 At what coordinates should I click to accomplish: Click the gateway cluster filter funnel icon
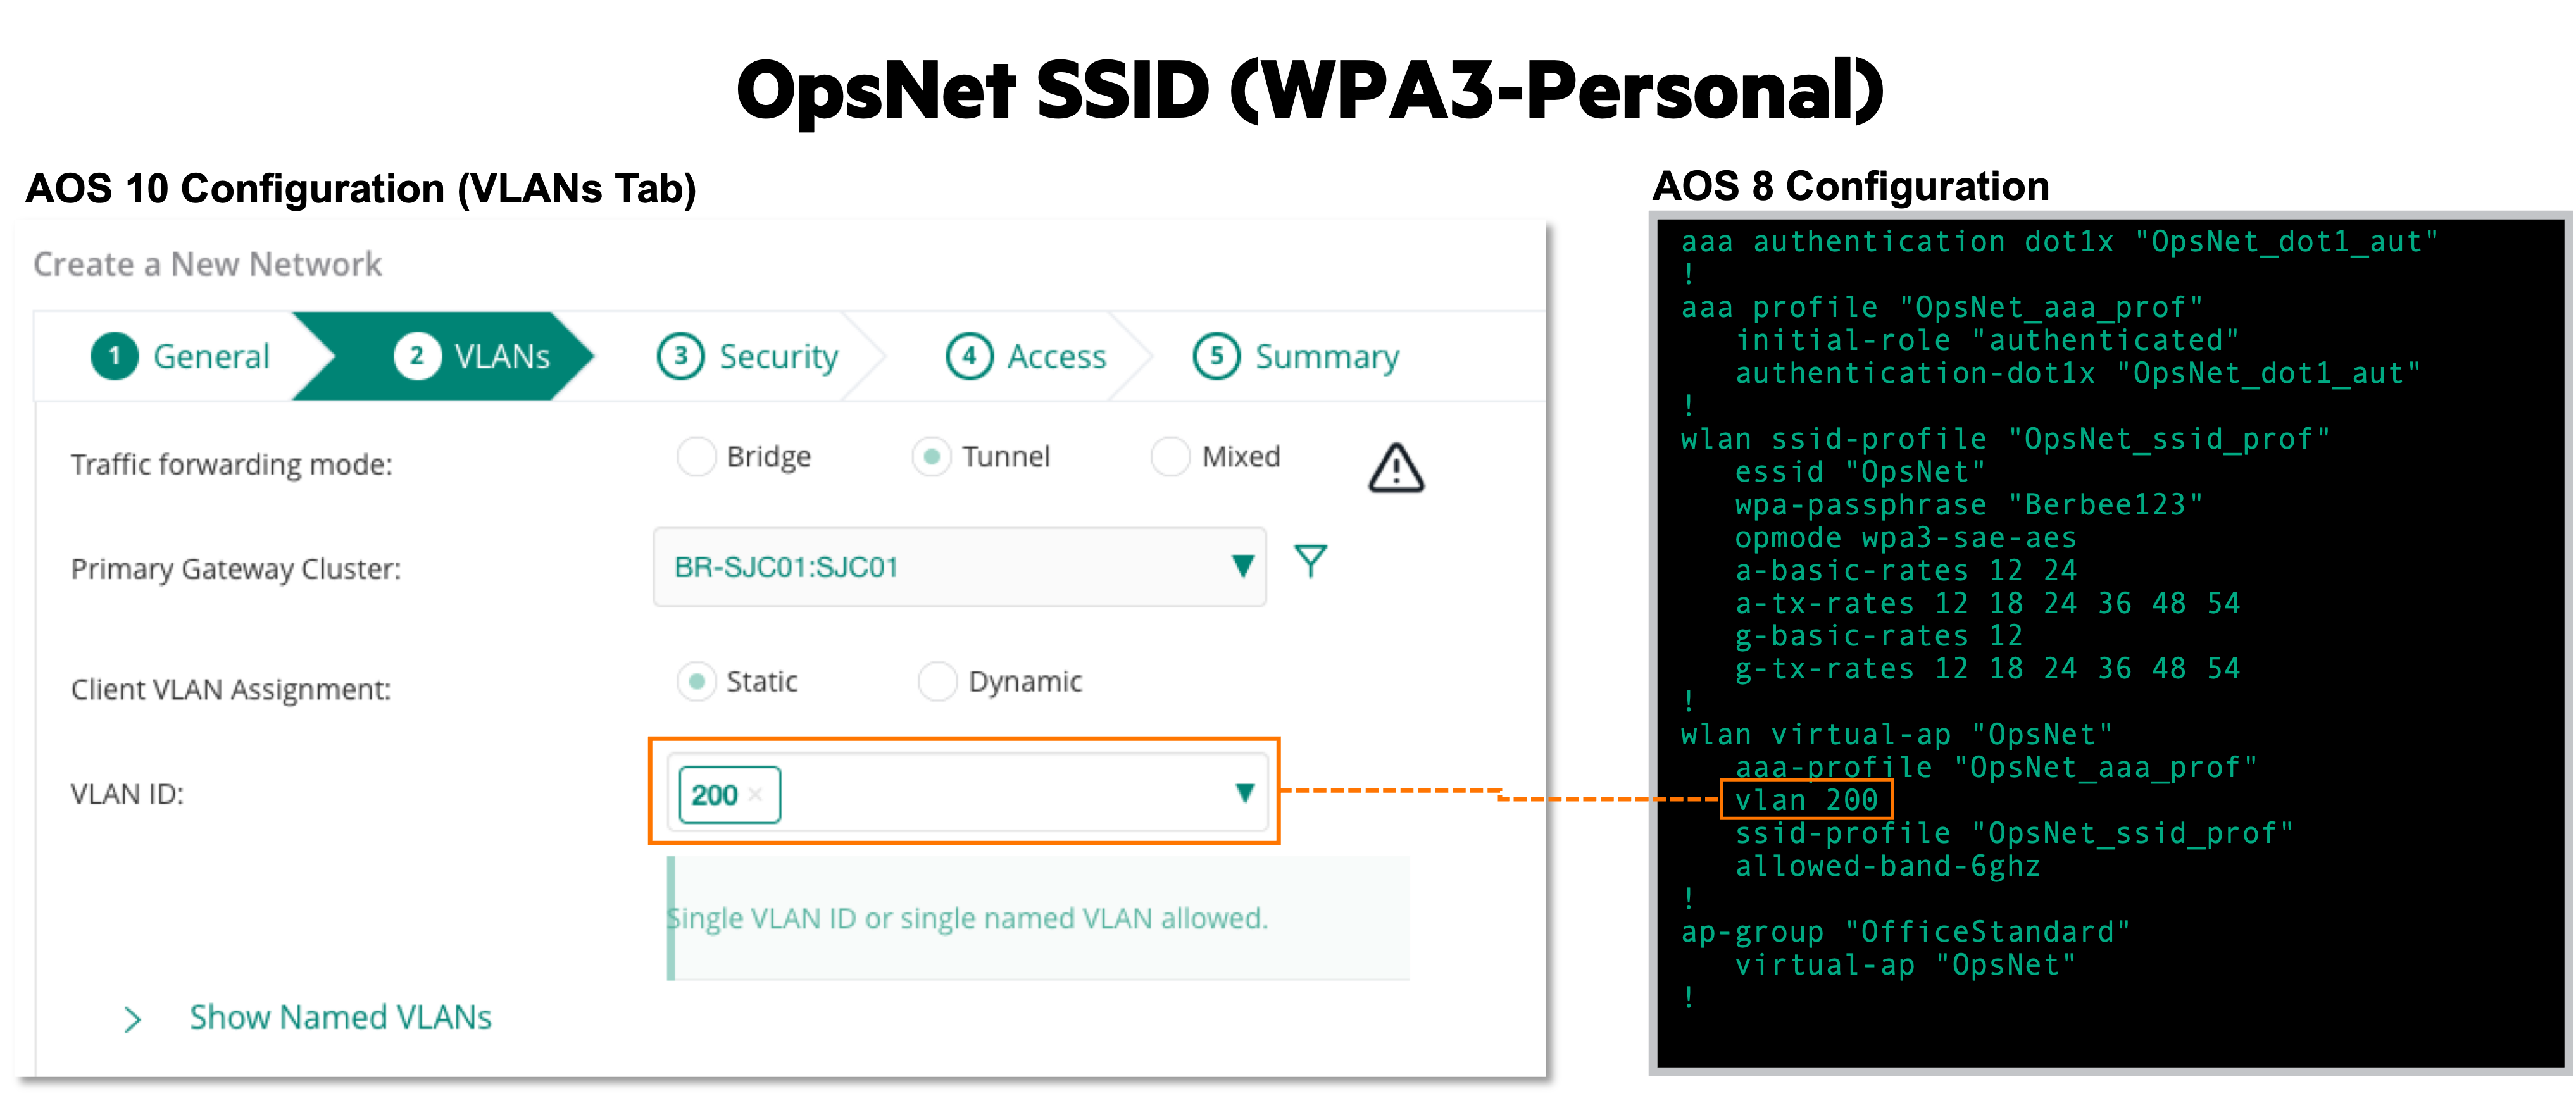pos(1310,561)
